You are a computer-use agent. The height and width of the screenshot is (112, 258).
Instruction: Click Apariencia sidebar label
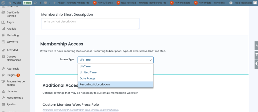pyautogui.click(x=13, y=69)
